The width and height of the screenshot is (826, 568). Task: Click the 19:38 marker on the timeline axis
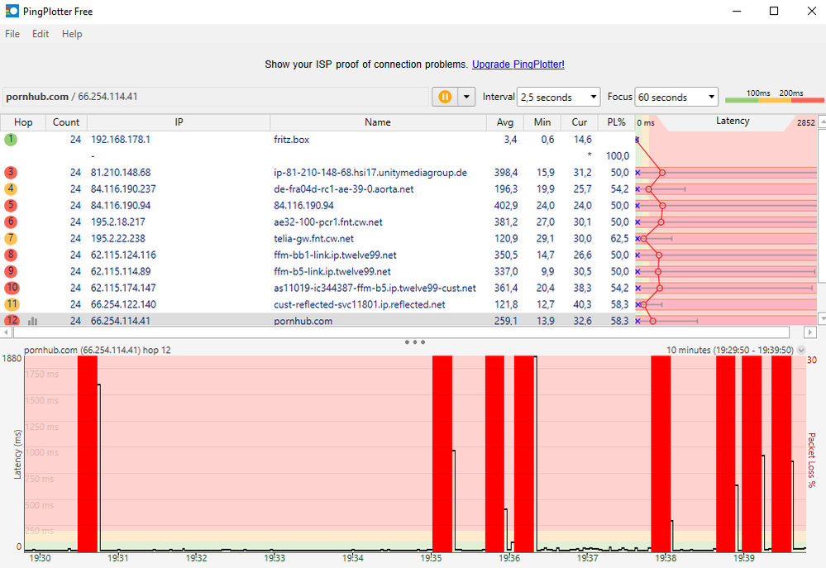click(x=666, y=558)
